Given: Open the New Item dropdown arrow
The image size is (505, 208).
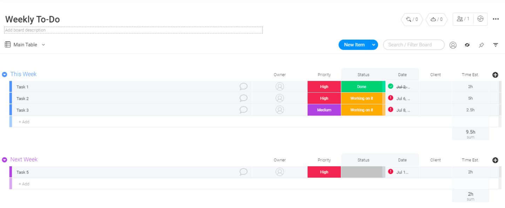Looking at the screenshot, I should pos(374,45).
